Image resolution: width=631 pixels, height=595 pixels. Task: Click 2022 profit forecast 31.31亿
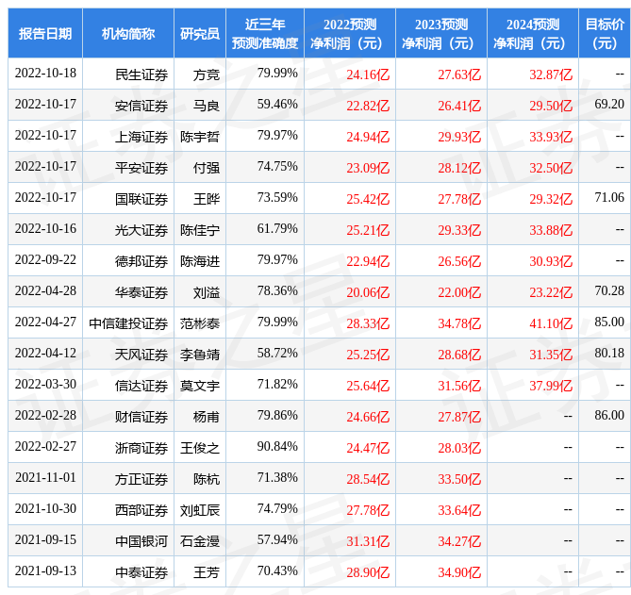click(x=368, y=541)
